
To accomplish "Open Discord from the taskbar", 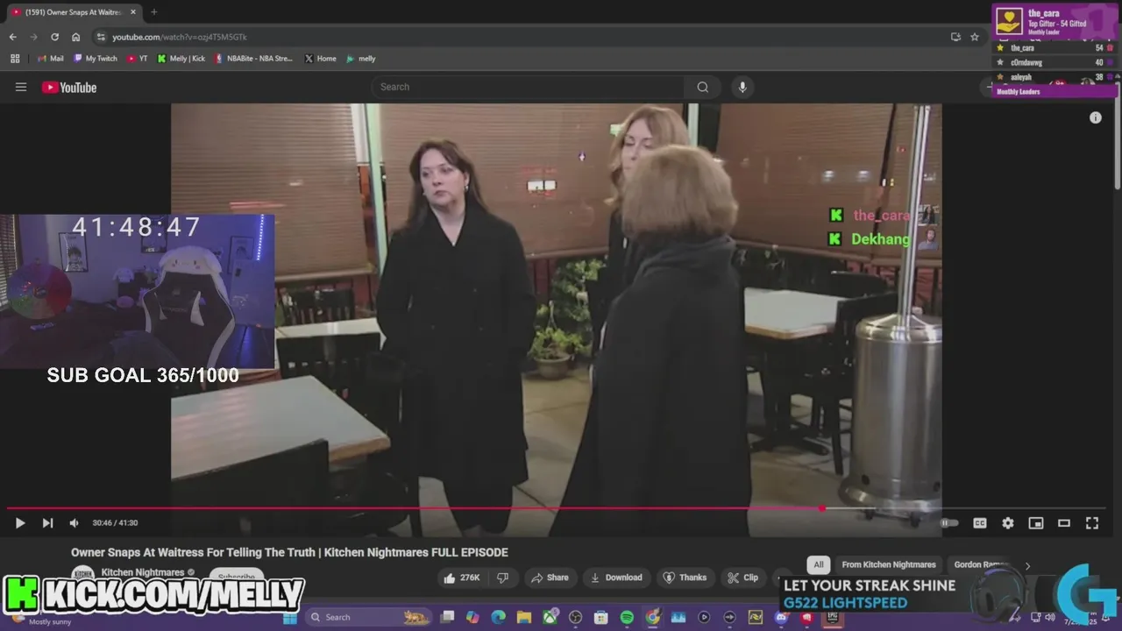I will point(781,617).
